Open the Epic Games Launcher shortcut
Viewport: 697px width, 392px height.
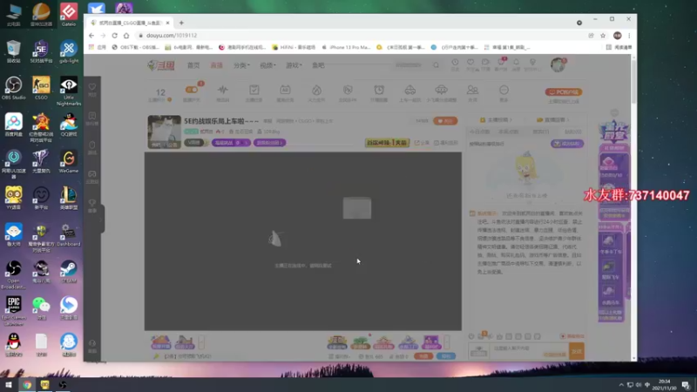pos(13,311)
